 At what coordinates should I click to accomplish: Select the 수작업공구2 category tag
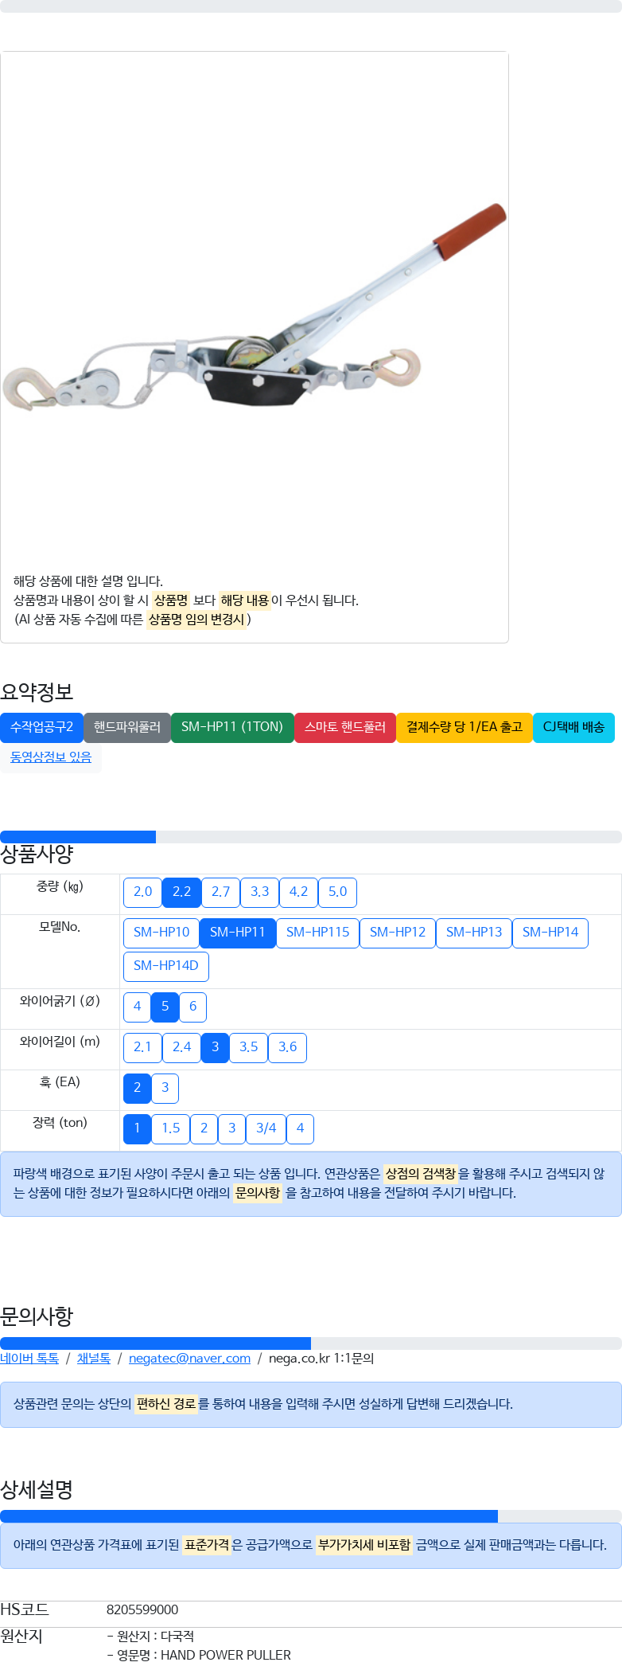click(x=41, y=727)
